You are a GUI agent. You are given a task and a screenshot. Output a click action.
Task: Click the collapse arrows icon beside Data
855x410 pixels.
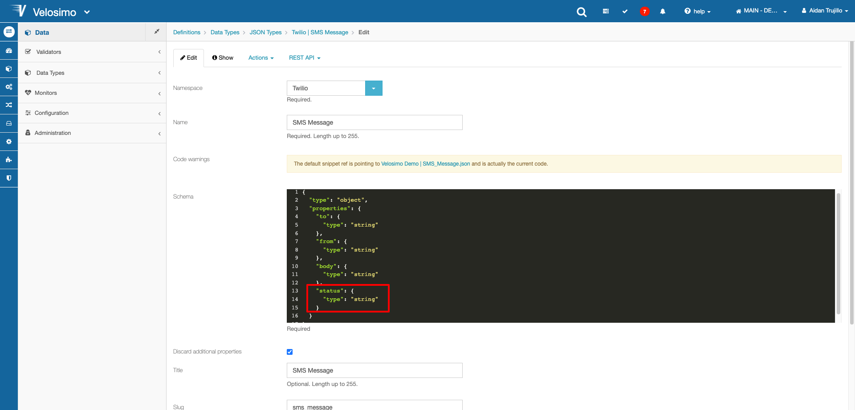point(157,32)
